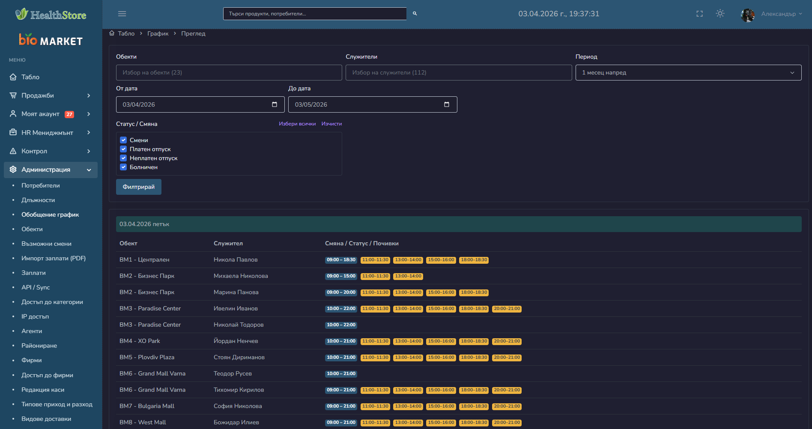812x429 pixels.
Task: Select Обобщение график in sidebar
Action: coord(50,214)
